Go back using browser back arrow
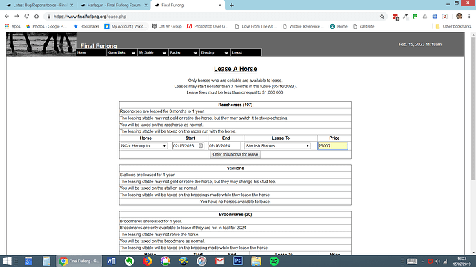The image size is (476, 267). point(7,17)
